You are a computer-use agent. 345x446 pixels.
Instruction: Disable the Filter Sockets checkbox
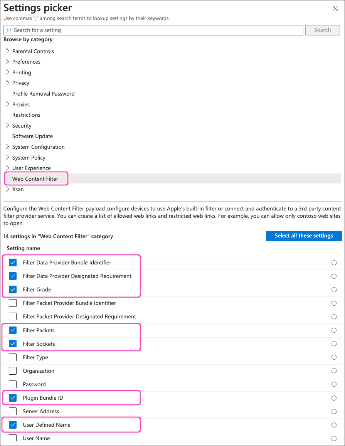pos(13,344)
